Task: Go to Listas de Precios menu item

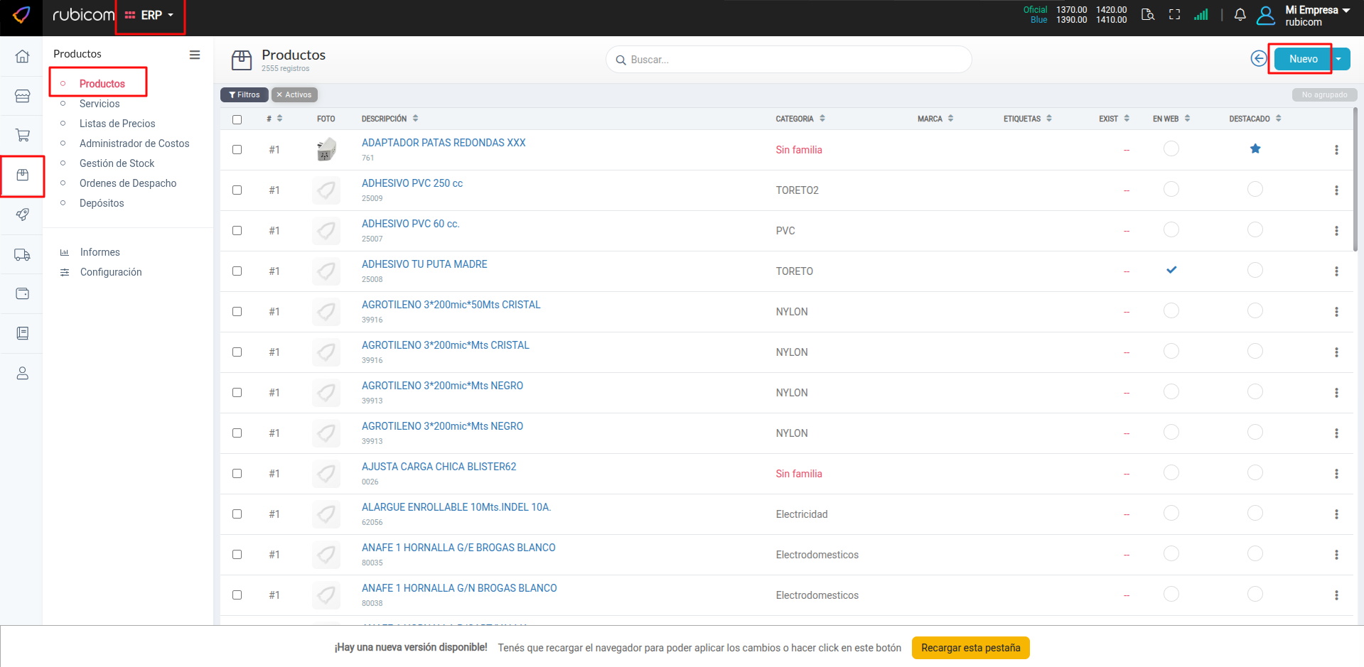Action: [x=117, y=124]
